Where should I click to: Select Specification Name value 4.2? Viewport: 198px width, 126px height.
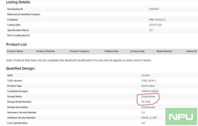pyautogui.click(x=151, y=30)
